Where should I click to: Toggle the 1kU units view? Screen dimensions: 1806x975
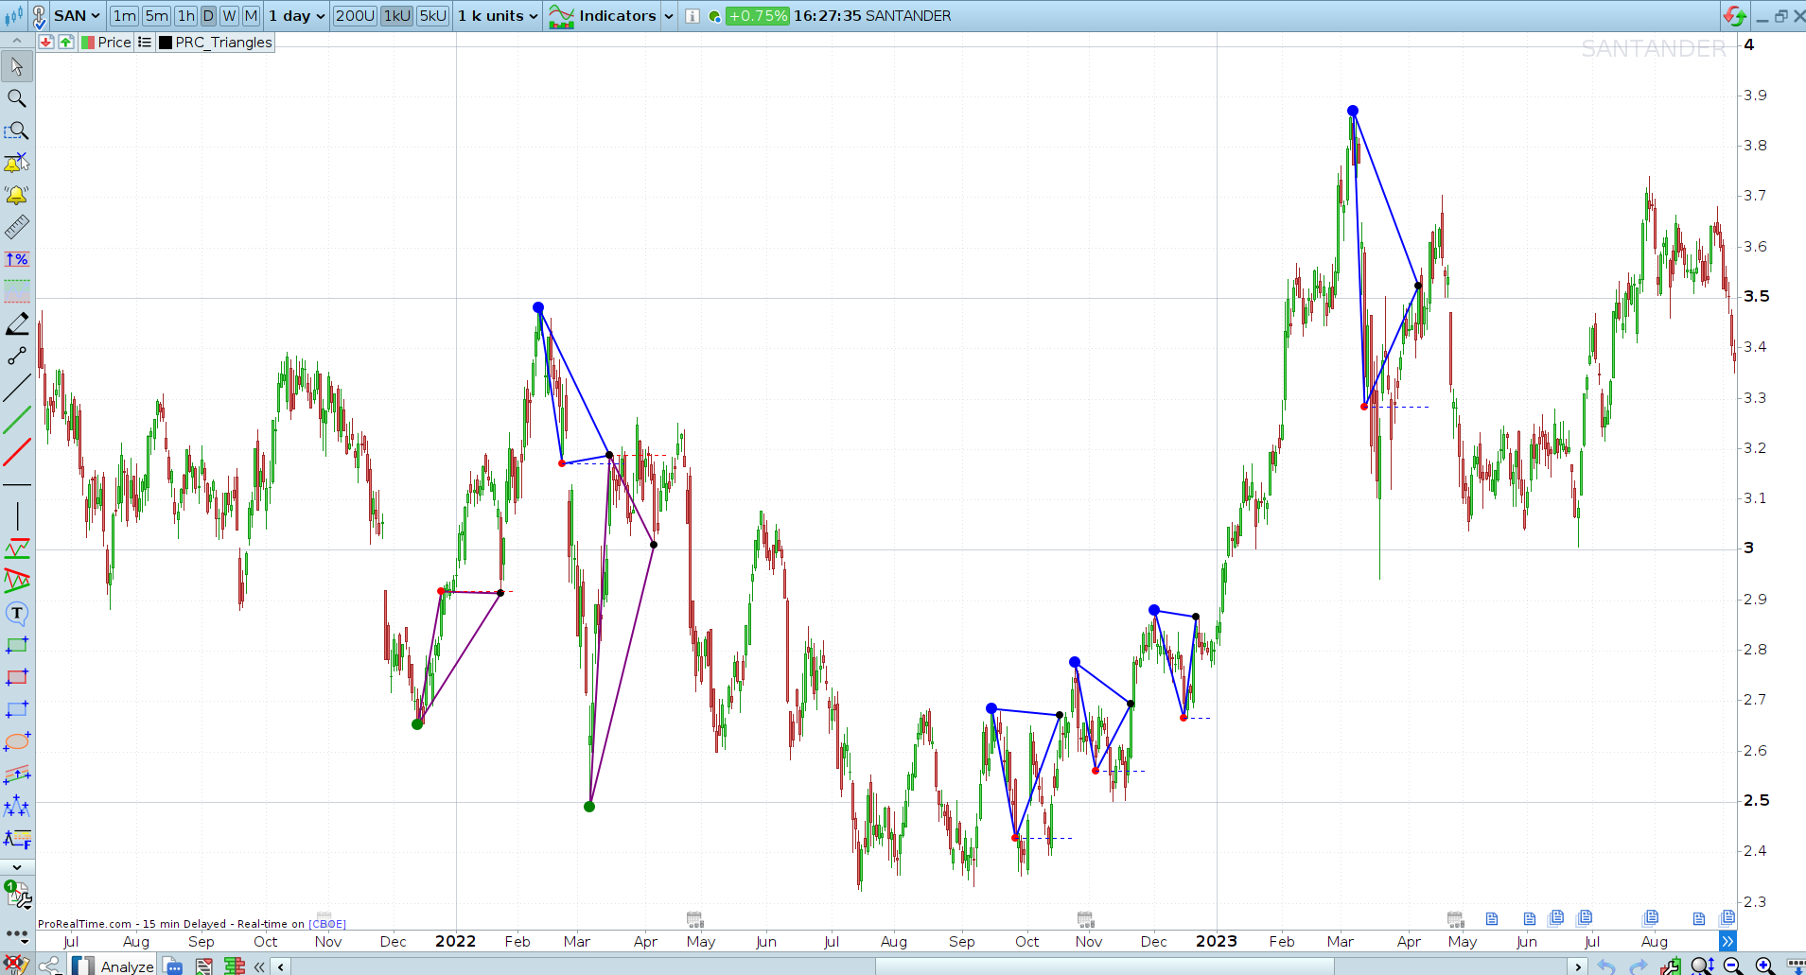coord(397,16)
